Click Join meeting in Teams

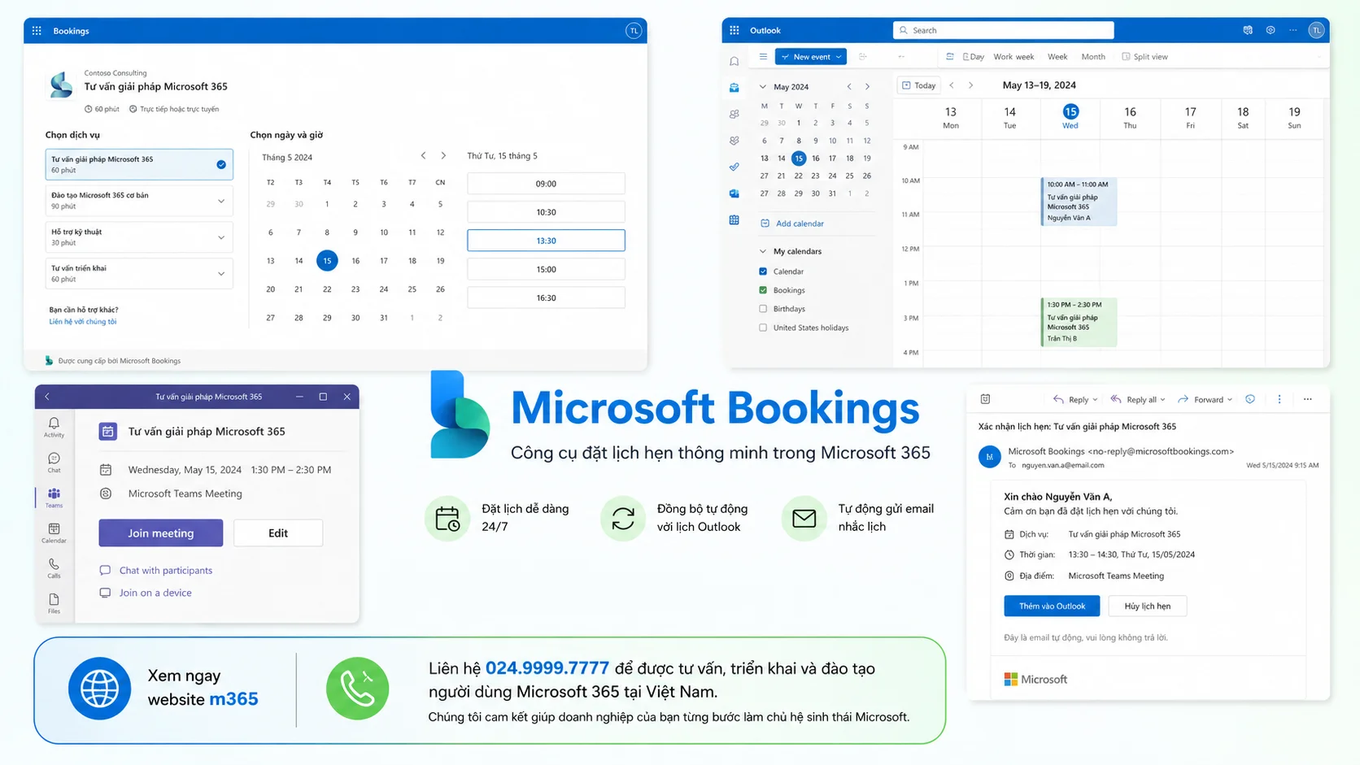[161, 533]
